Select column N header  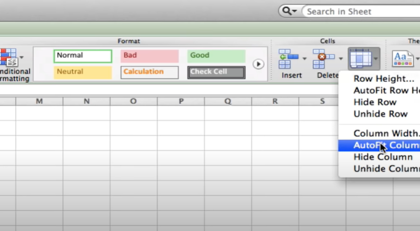[86, 101]
